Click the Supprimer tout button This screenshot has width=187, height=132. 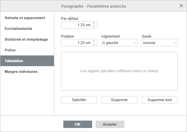click(x=160, y=100)
